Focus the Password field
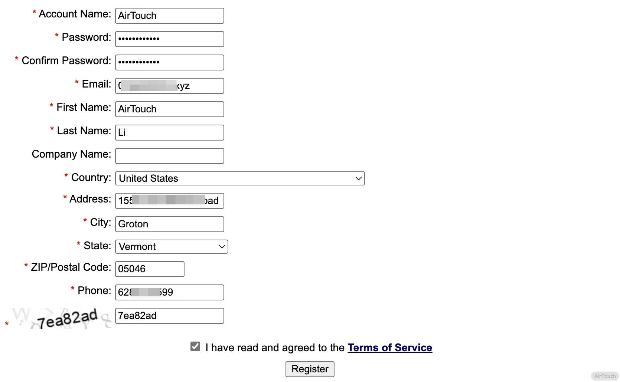The width and height of the screenshot is (620, 382). pos(169,39)
